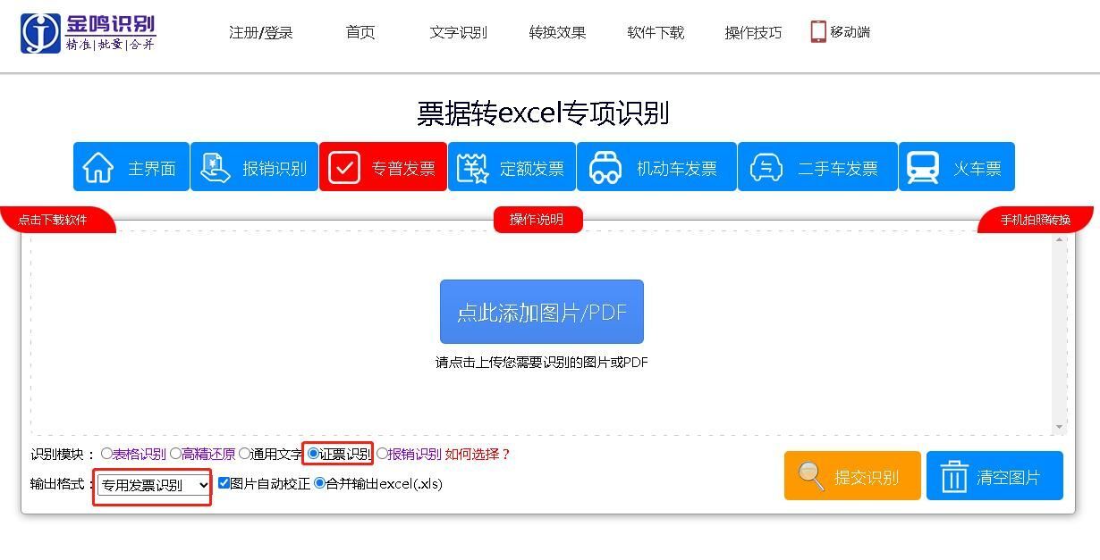The height and width of the screenshot is (560, 1100).
Task: Expand the 输出格式 dropdown
Action: click(x=154, y=485)
